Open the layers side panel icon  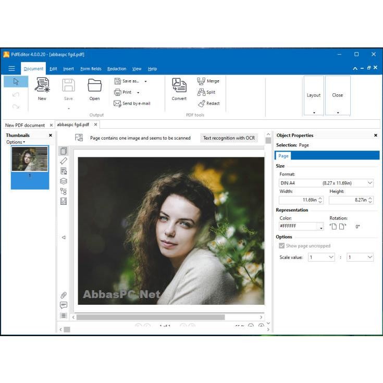[x=64, y=181]
